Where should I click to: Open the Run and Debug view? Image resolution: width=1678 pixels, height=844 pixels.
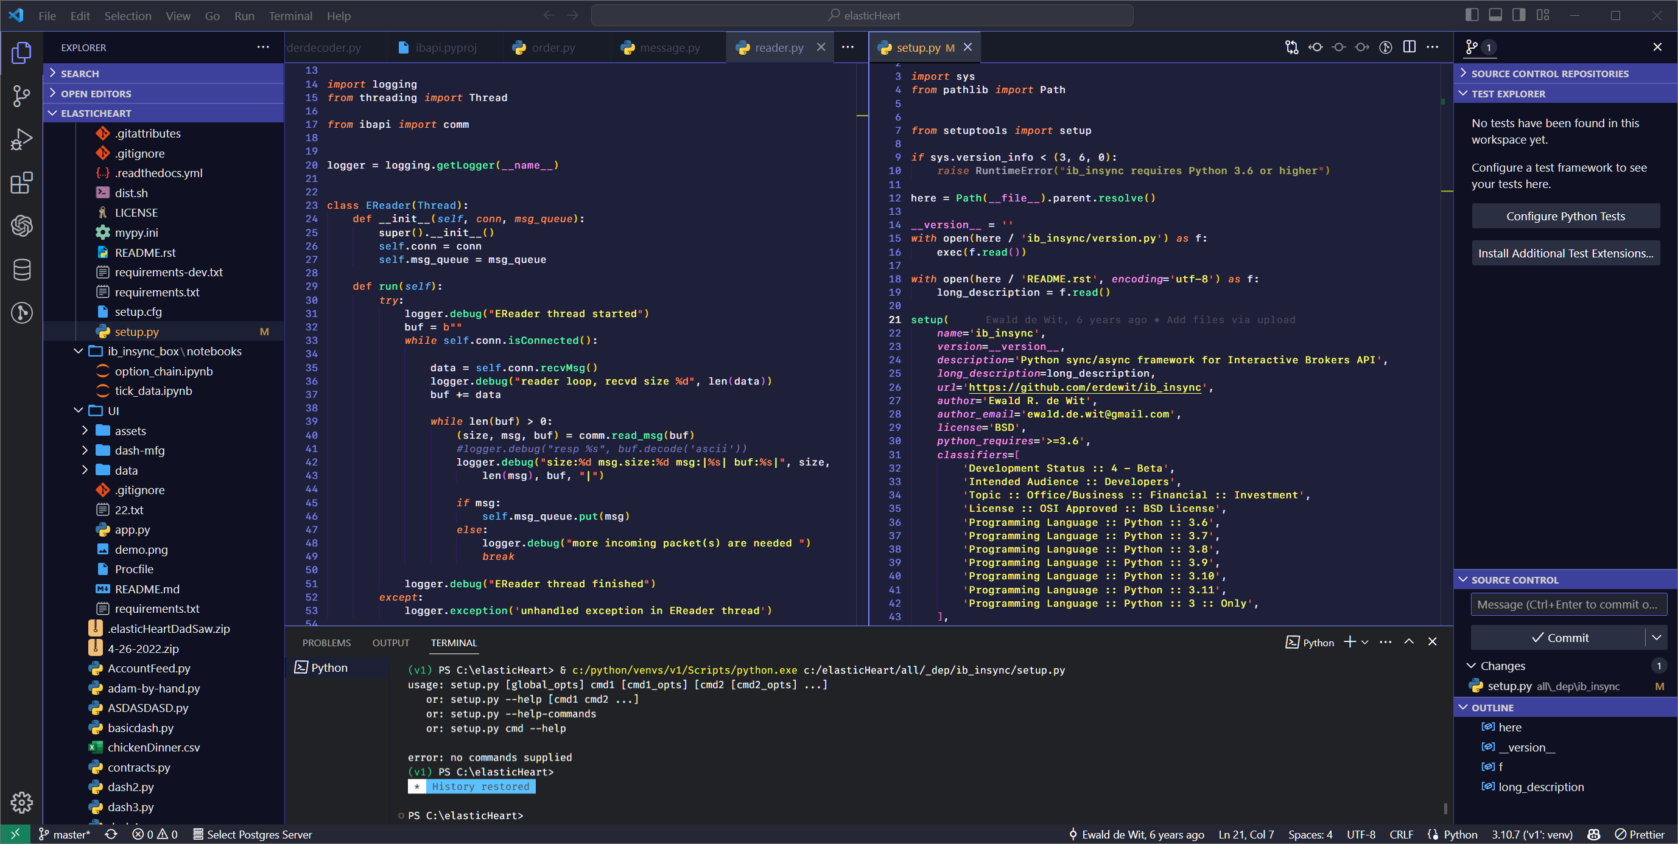click(x=21, y=139)
